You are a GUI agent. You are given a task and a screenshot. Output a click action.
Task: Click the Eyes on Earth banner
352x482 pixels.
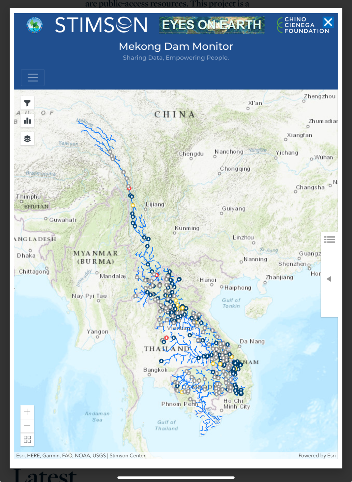tap(212, 25)
